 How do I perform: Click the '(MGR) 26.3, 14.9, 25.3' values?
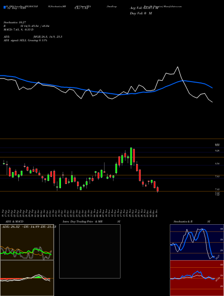click(x=47, y=37)
